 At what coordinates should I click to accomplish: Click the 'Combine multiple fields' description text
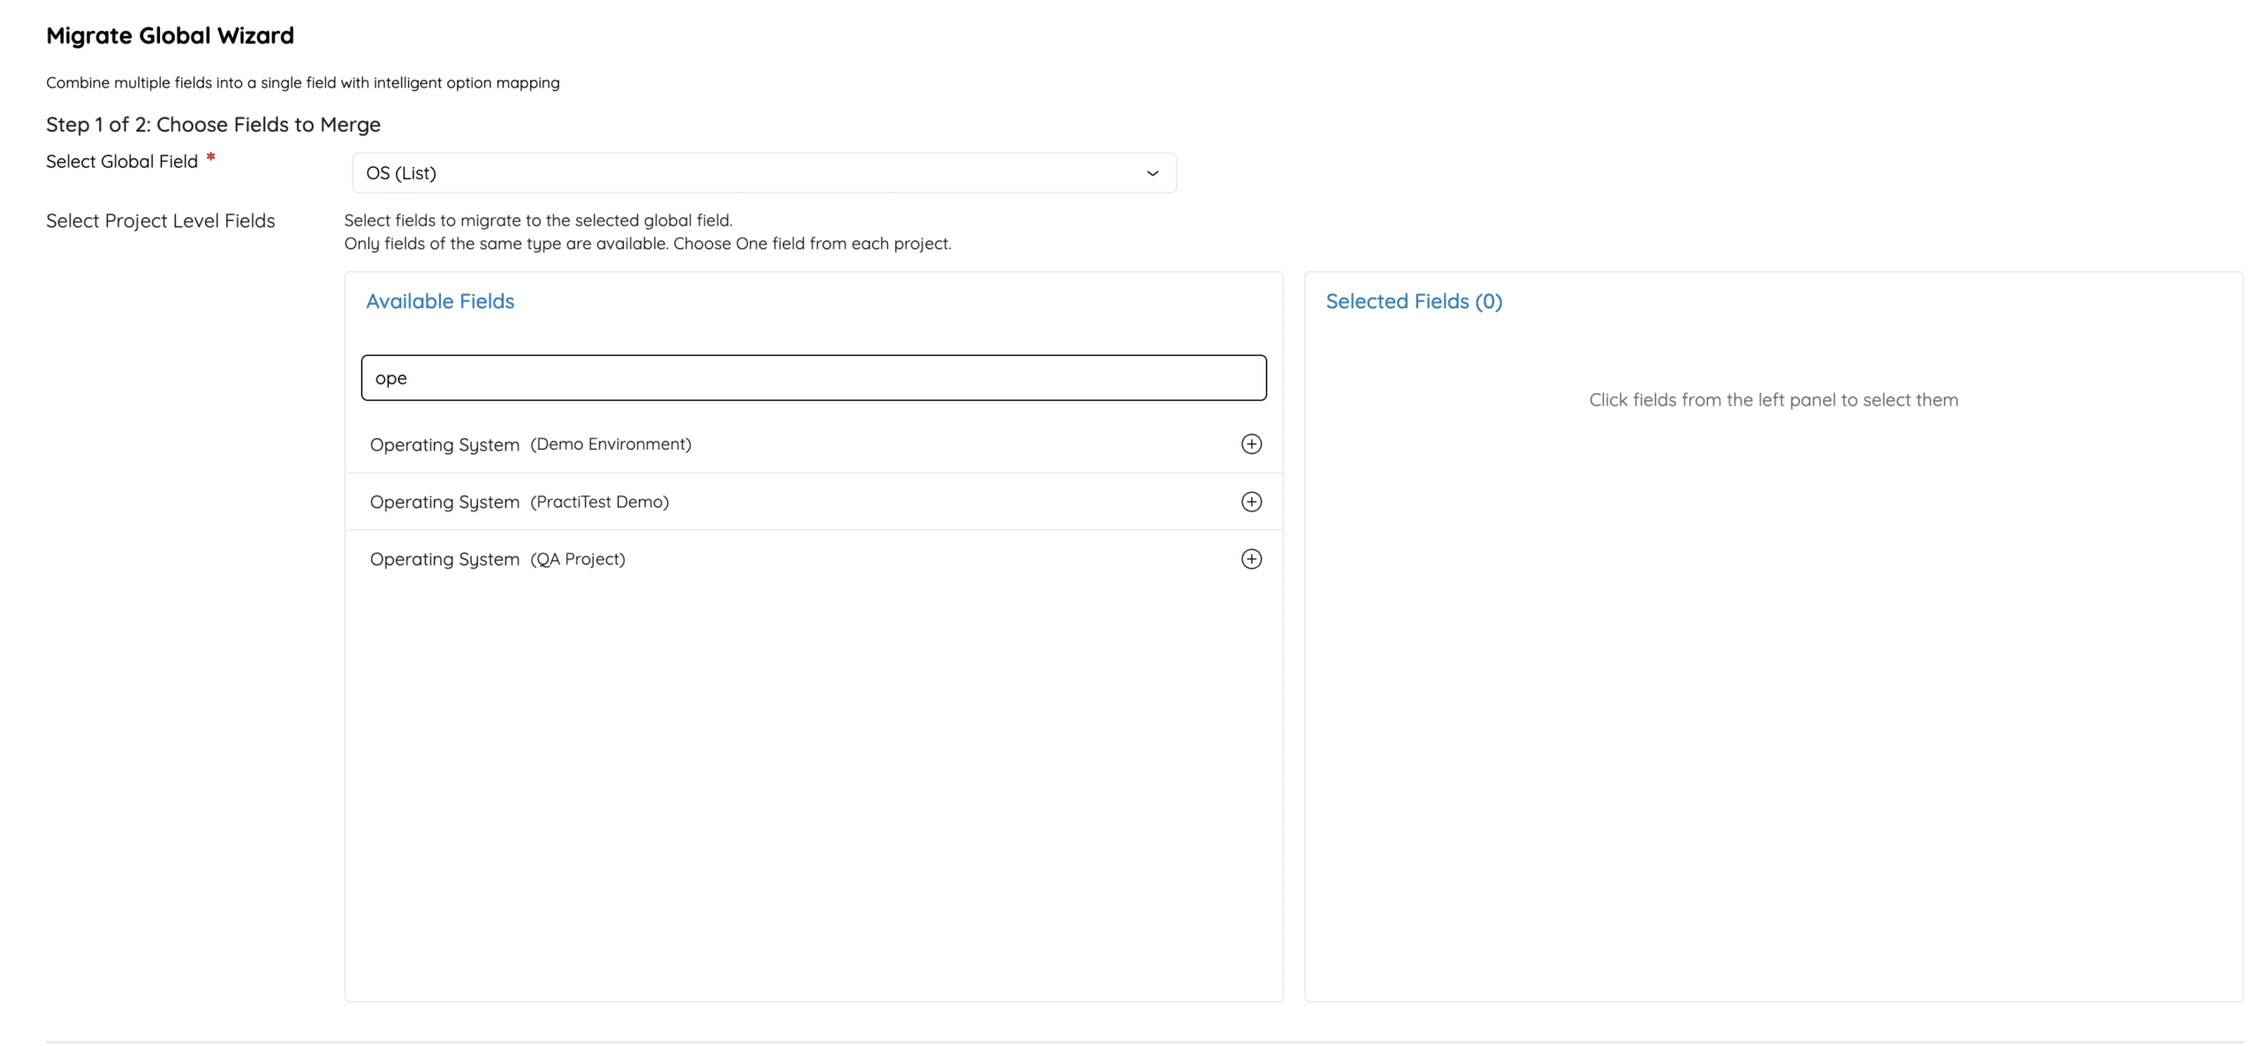click(303, 83)
